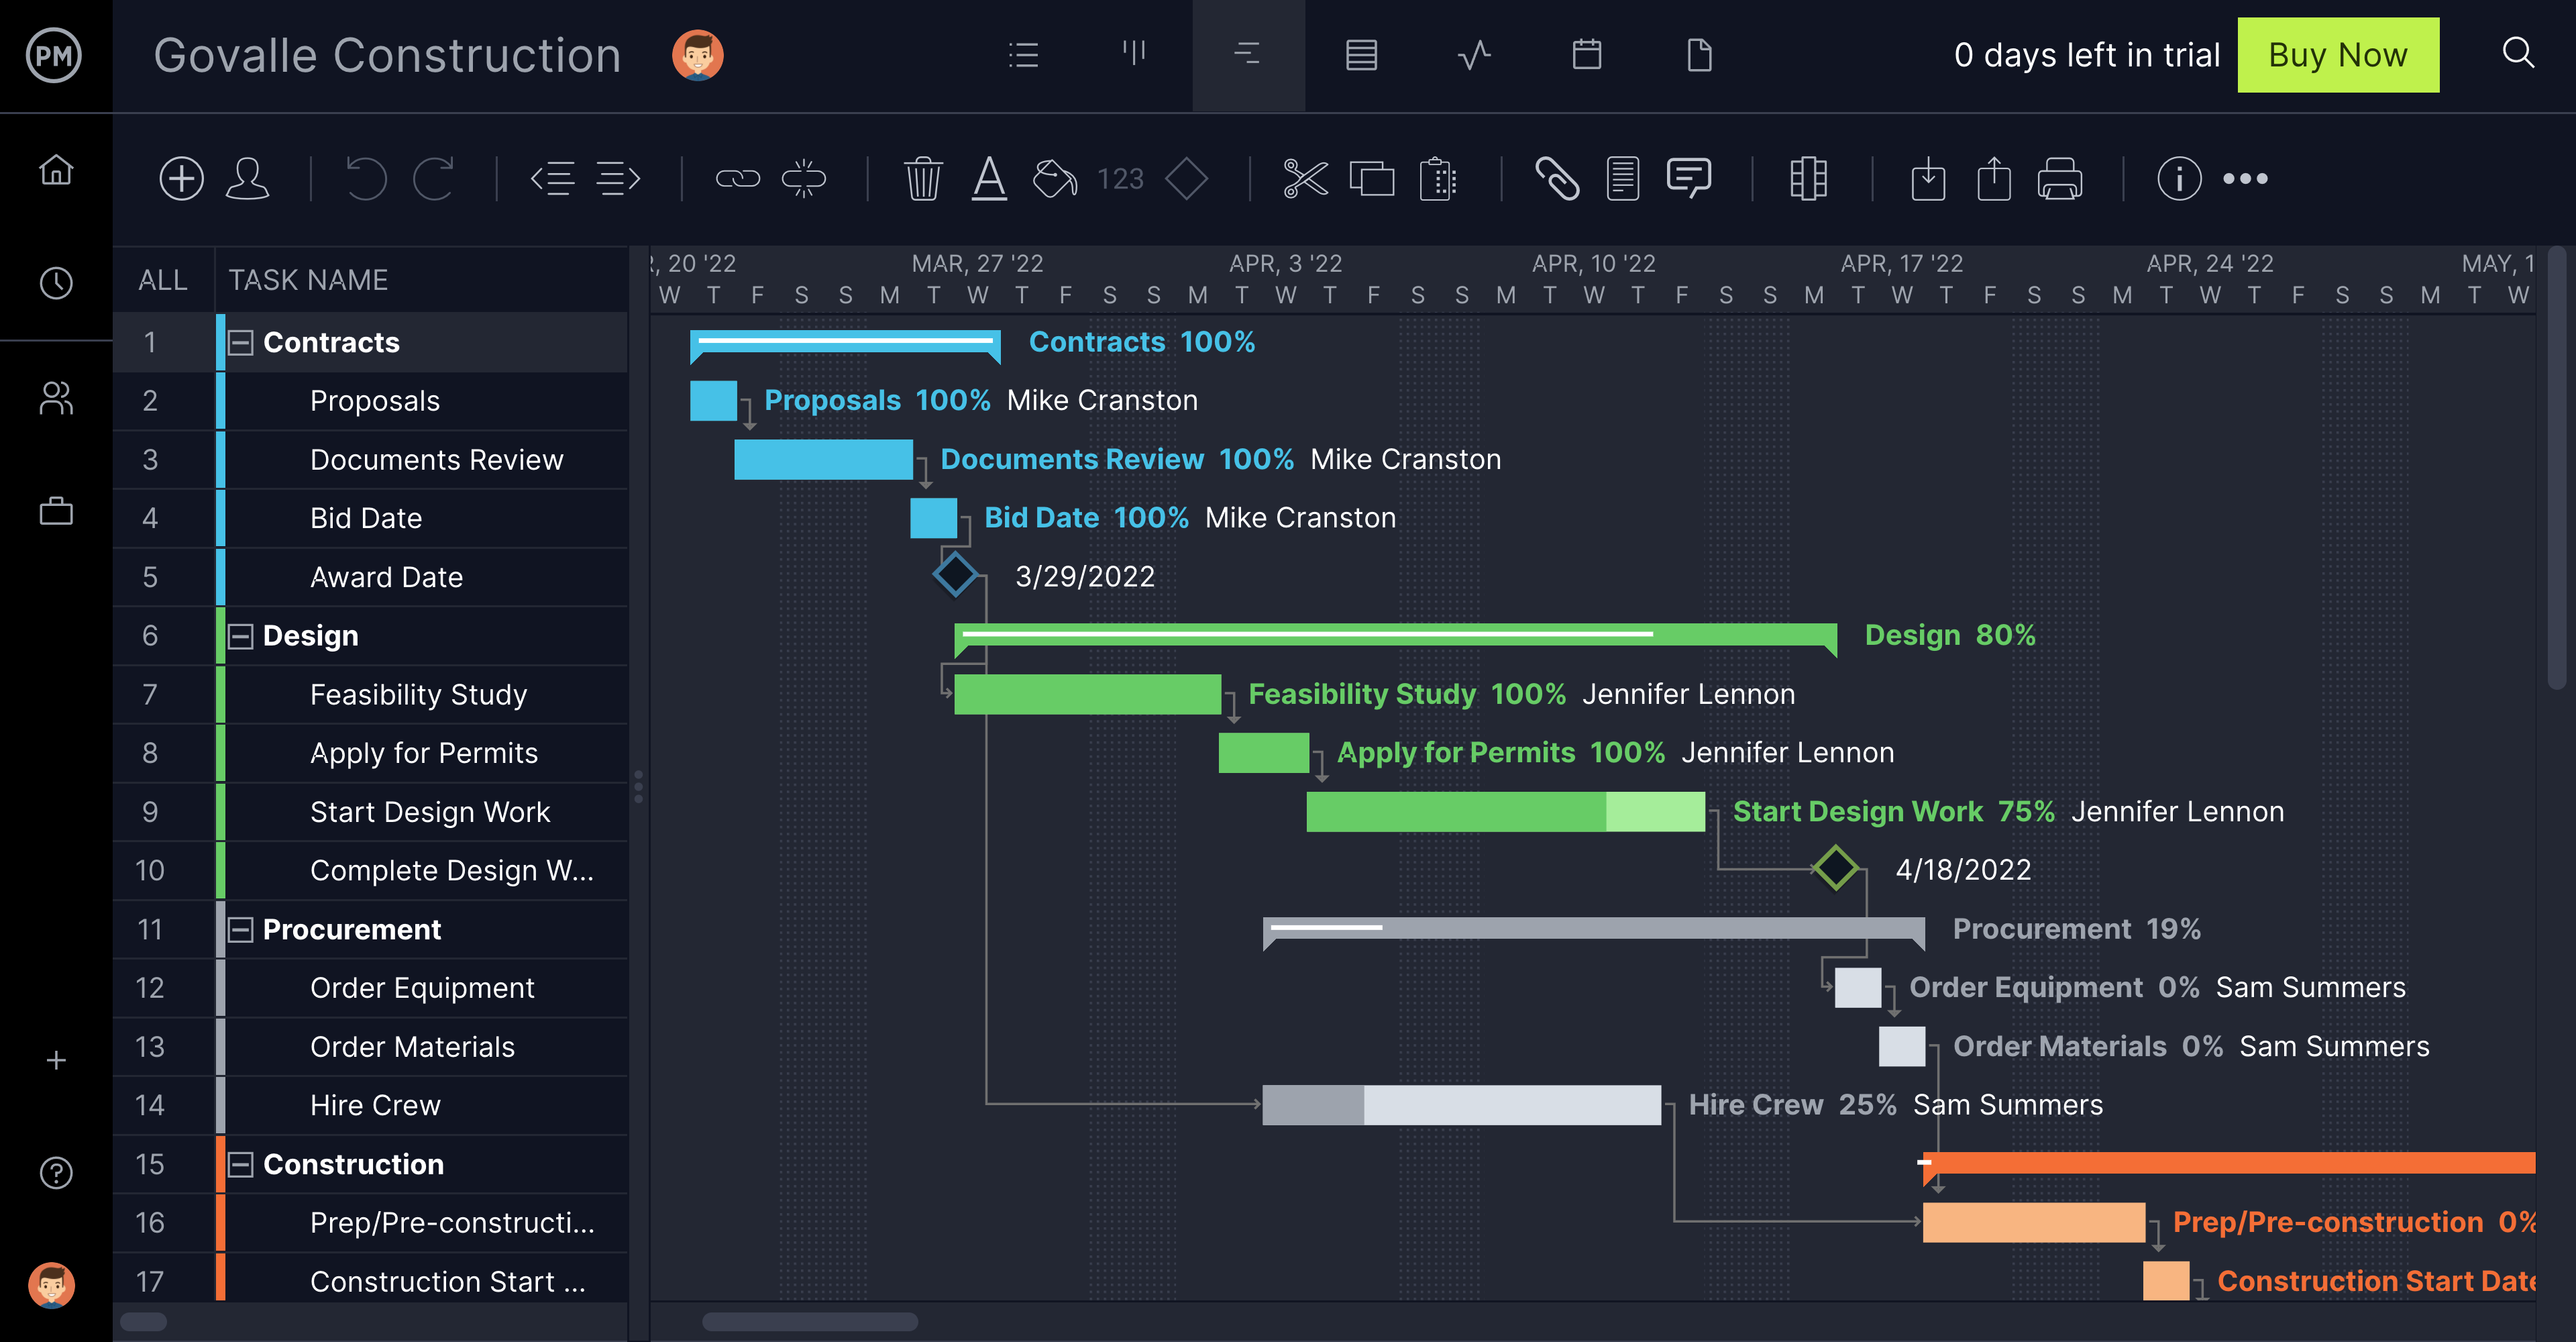
Task: Click the link tasks chain icon
Action: pos(738,180)
